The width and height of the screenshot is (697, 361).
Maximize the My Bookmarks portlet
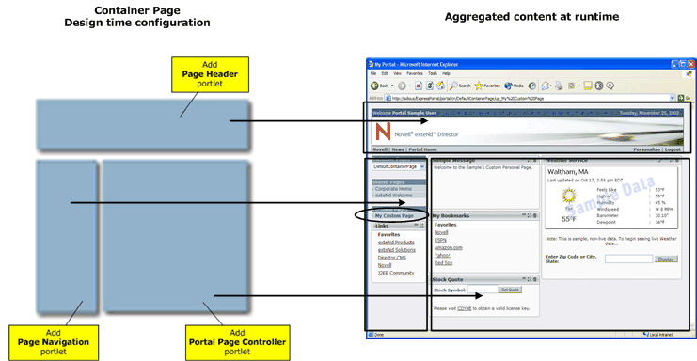[x=530, y=216]
